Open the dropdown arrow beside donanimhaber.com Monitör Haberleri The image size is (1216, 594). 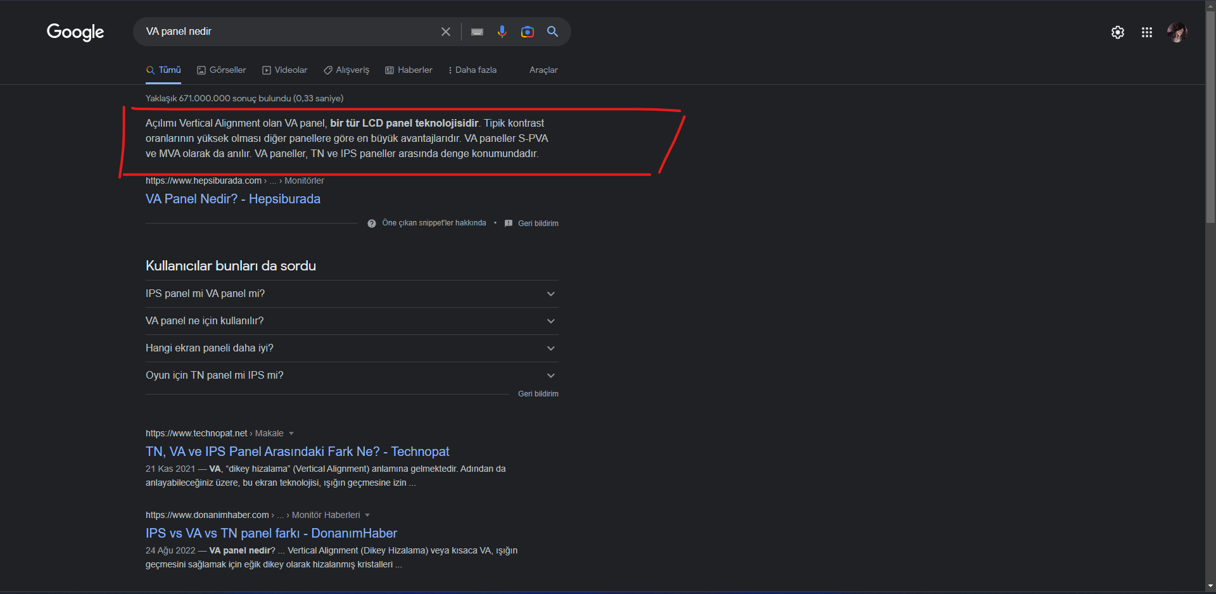click(x=367, y=515)
